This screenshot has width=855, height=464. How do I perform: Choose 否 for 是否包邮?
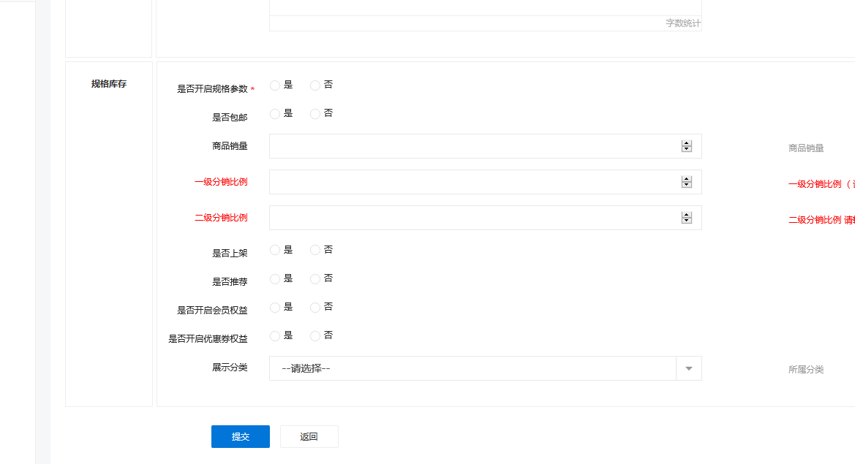(x=315, y=114)
